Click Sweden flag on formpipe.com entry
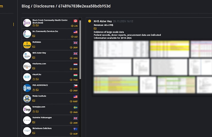 pyautogui.click(x=76, y=107)
